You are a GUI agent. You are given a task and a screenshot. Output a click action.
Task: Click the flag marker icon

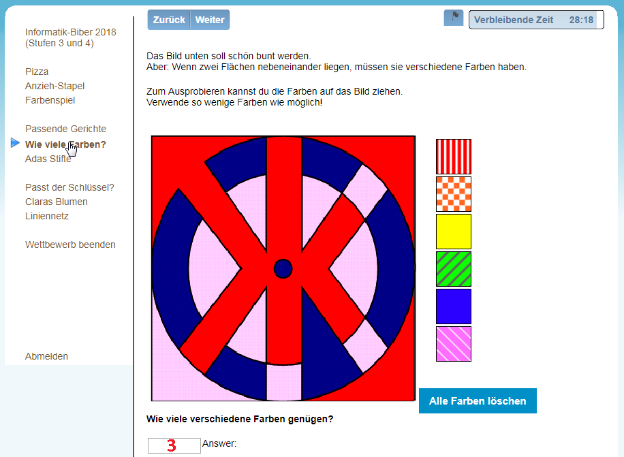pyautogui.click(x=453, y=18)
